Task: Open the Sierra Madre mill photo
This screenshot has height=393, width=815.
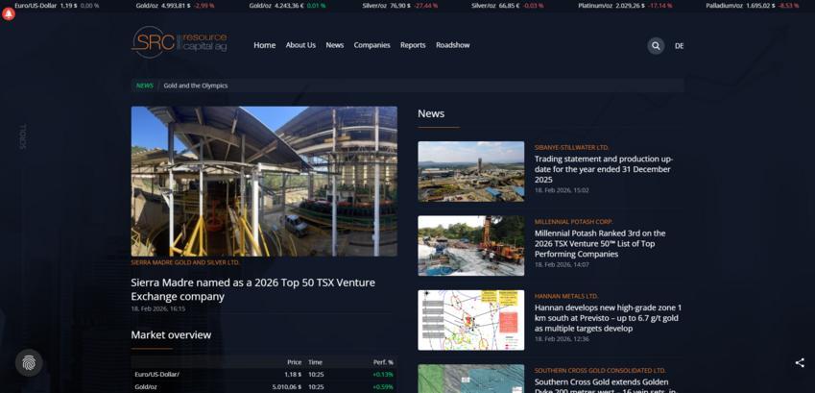Action: (264, 182)
